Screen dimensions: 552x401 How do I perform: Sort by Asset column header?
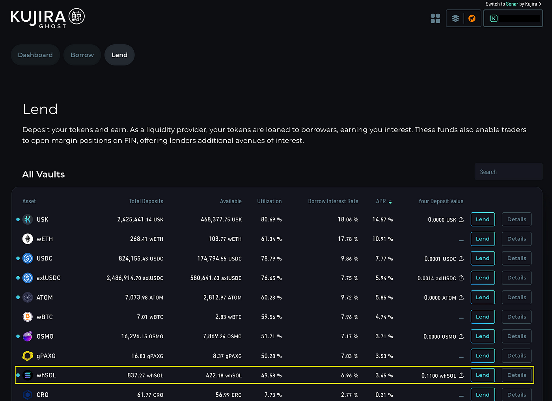coord(29,201)
